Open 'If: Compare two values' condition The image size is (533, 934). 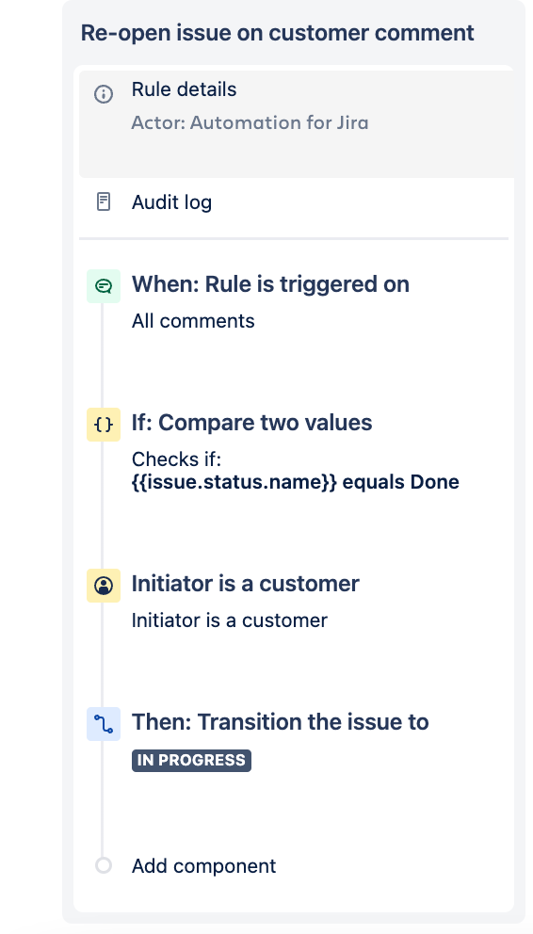(252, 423)
